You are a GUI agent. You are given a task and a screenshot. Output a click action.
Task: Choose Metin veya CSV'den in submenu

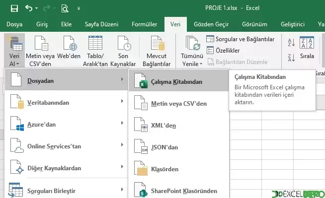(179, 103)
